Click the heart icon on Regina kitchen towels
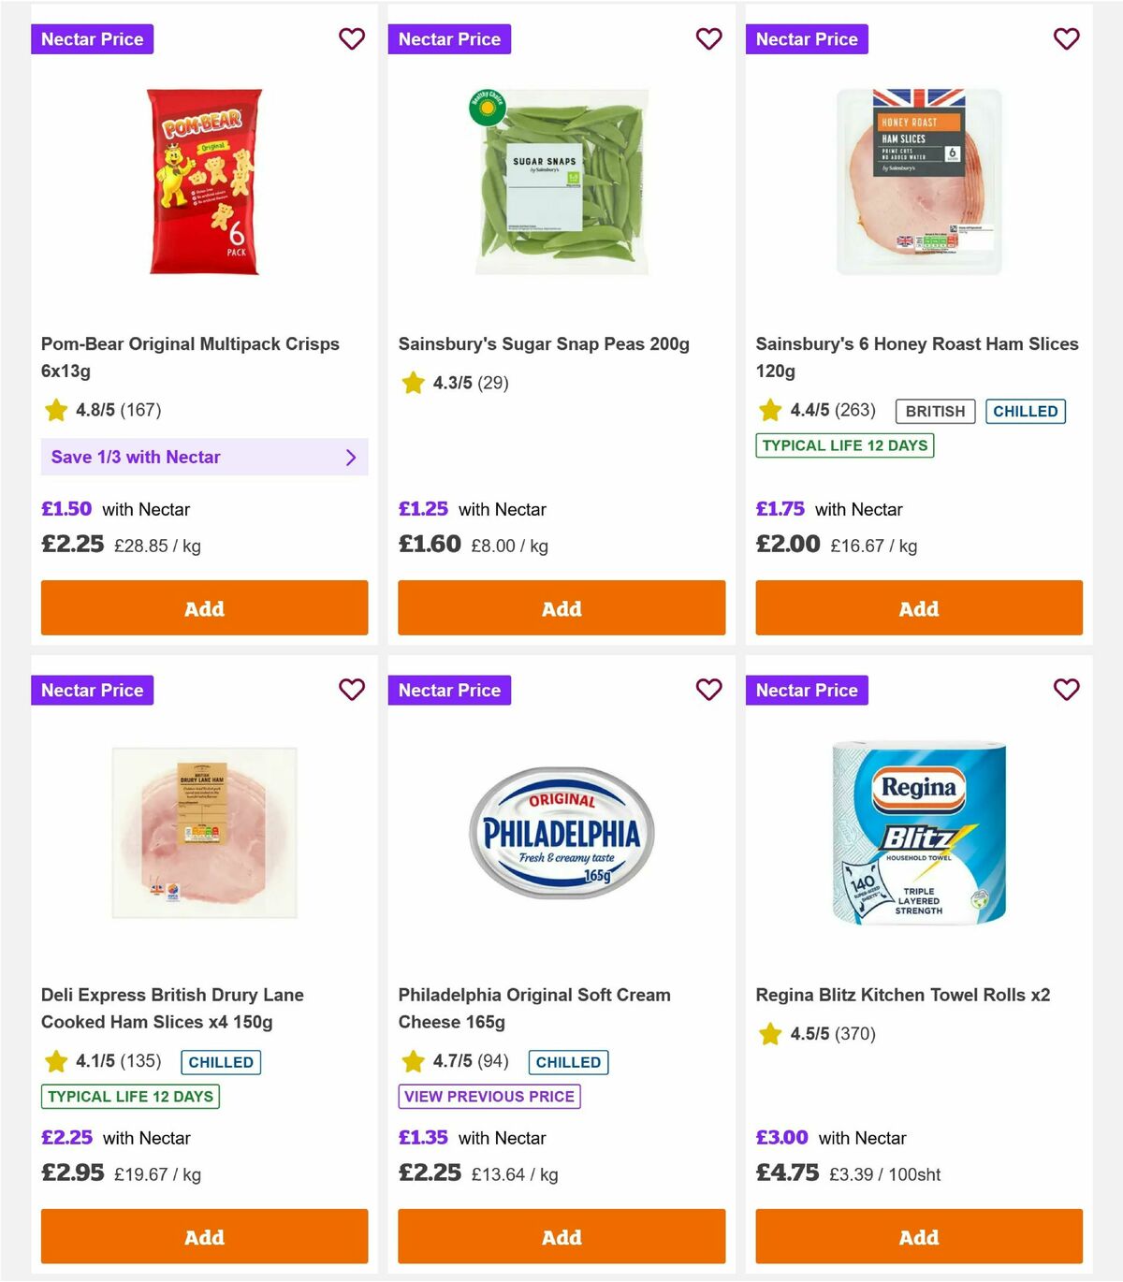The height and width of the screenshot is (1282, 1123). tap(1066, 690)
